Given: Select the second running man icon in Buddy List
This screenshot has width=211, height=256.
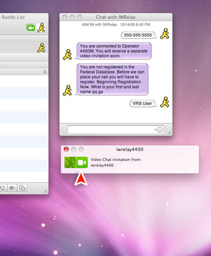Looking at the screenshot, I should (x=41, y=48).
